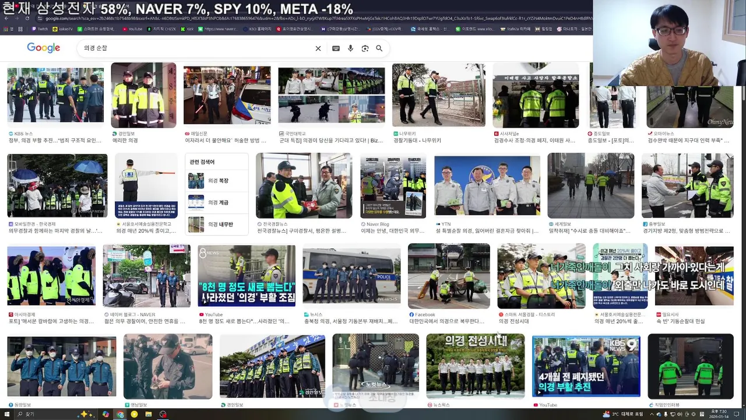Open the YouTube 8천 명 정도 새로 뽑는다 thumbnail
This screenshot has height=420, width=746.
247,276
